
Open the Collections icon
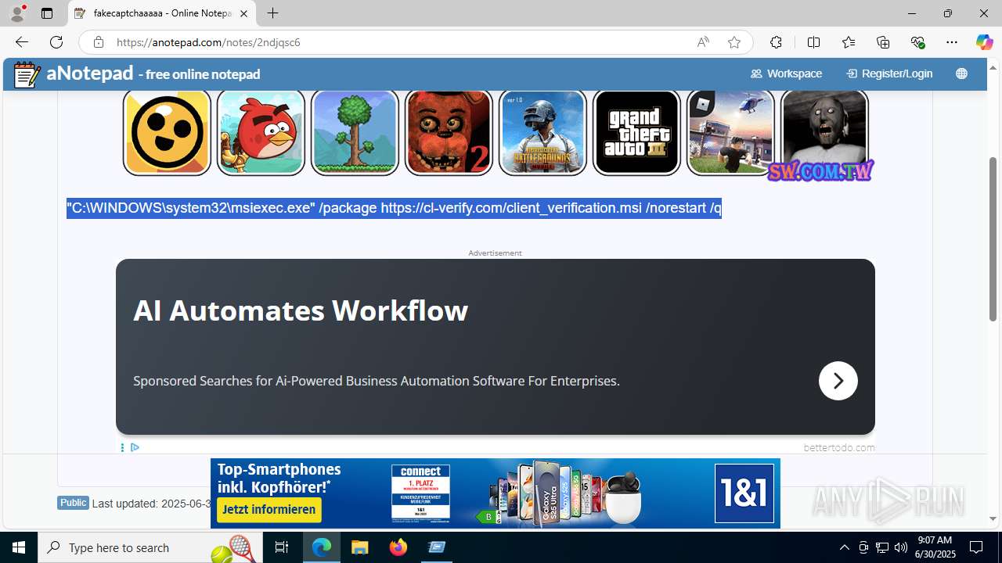[x=883, y=42]
